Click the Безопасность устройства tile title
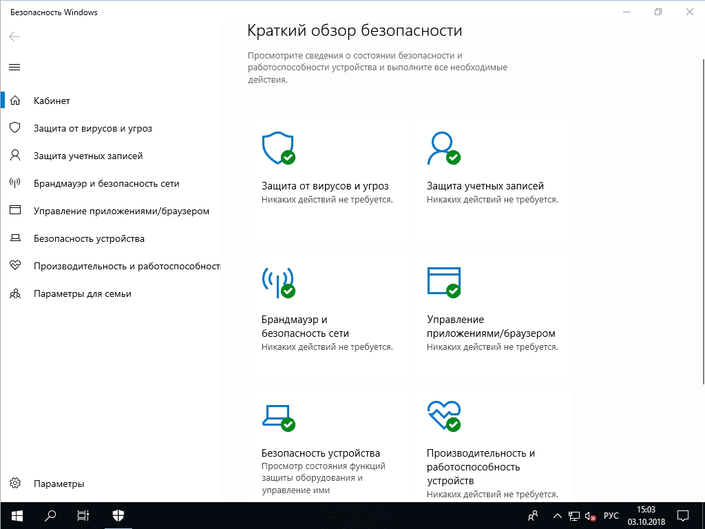Image resolution: width=705 pixels, height=529 pixels. (x=321, y=453)
